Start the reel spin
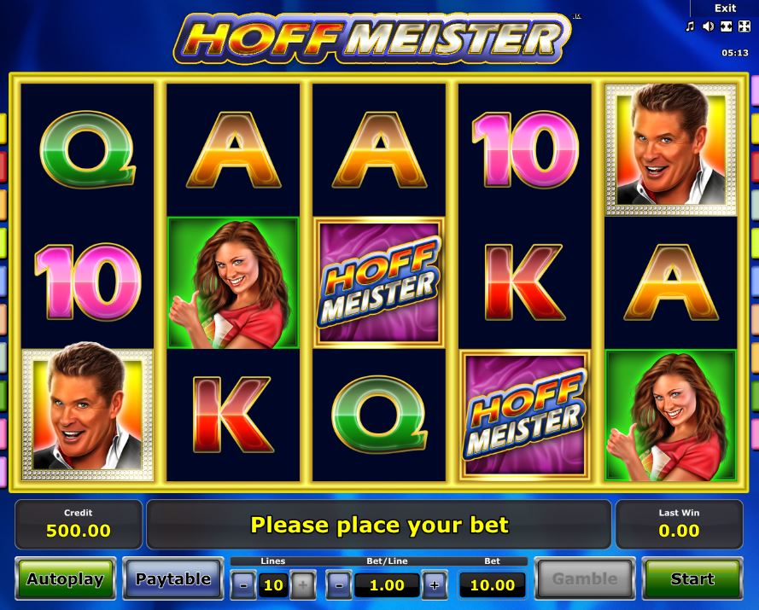The width and height of the screenshot is (759, 610). click(x=692, y=578)
